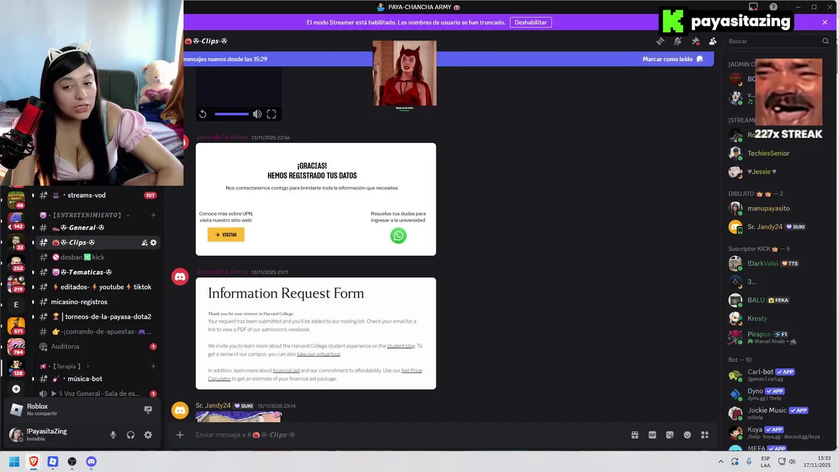
Task: Open the música-bot channel
Action: (x=97, y=379)
